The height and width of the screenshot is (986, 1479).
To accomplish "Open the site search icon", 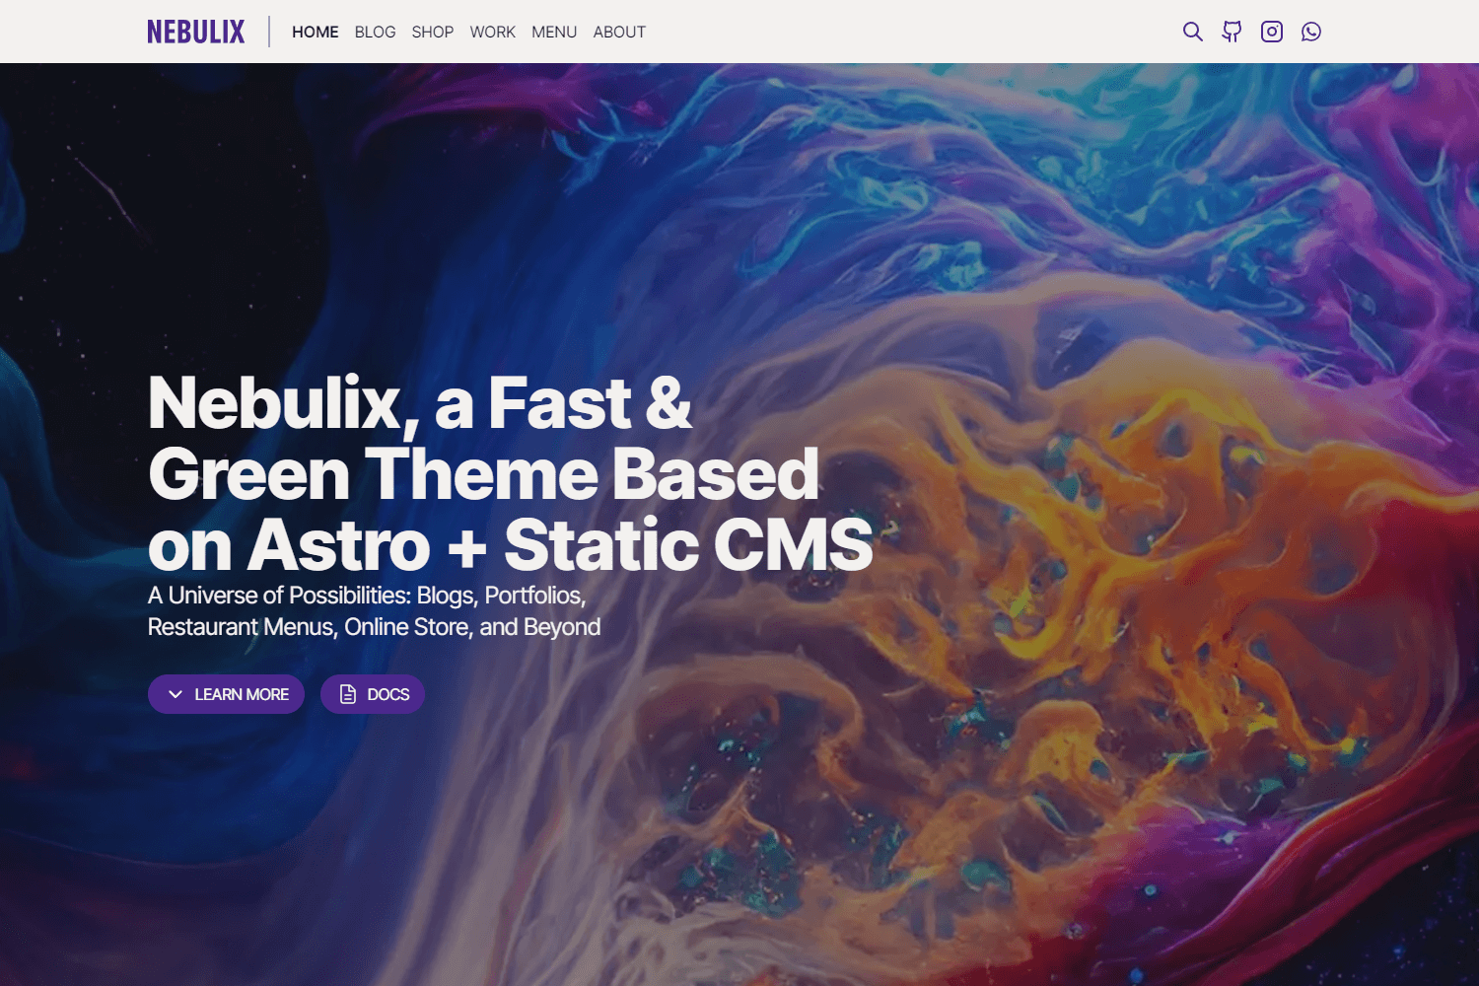I will point(1192,32).
